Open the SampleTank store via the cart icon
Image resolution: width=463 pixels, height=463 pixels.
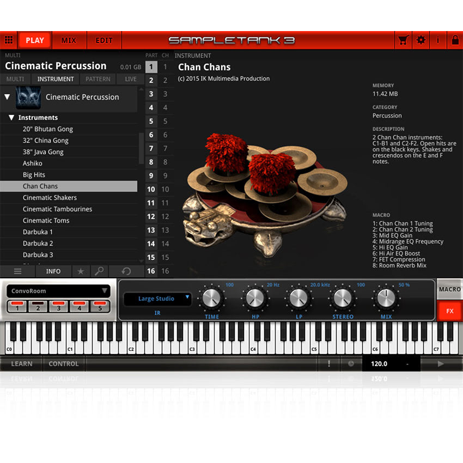coord(403,40)
